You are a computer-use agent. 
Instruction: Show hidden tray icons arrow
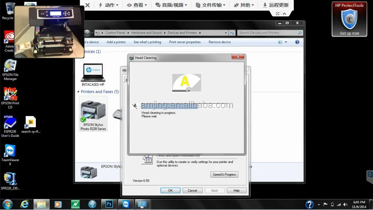pyautogui.click(x=319, y=204)
